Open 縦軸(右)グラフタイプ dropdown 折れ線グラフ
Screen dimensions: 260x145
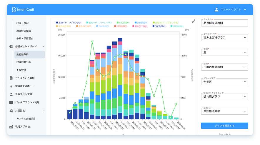coord(224,96)
